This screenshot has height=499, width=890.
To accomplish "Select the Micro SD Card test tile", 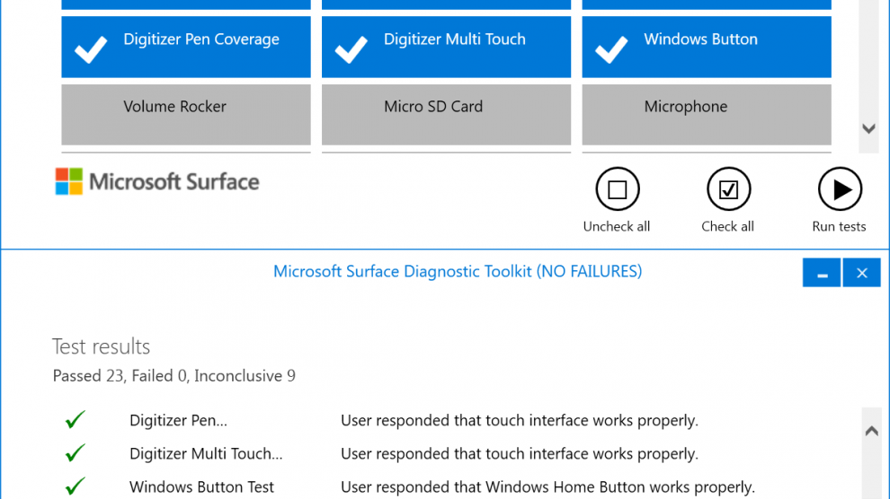I will coord(446,114).
